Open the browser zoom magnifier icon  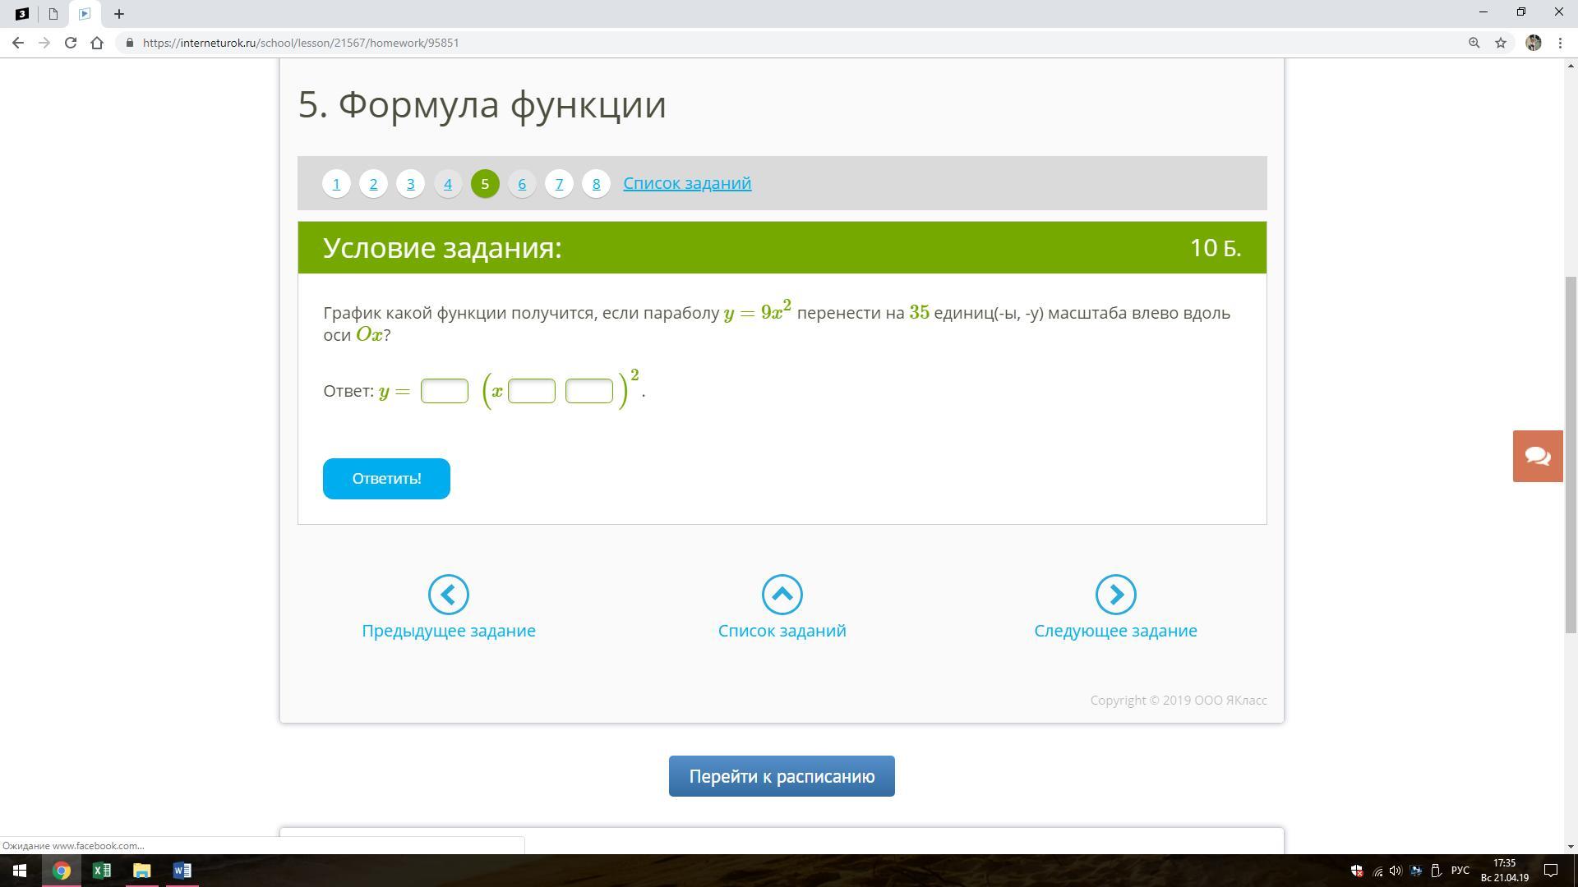click(1474, 43)
